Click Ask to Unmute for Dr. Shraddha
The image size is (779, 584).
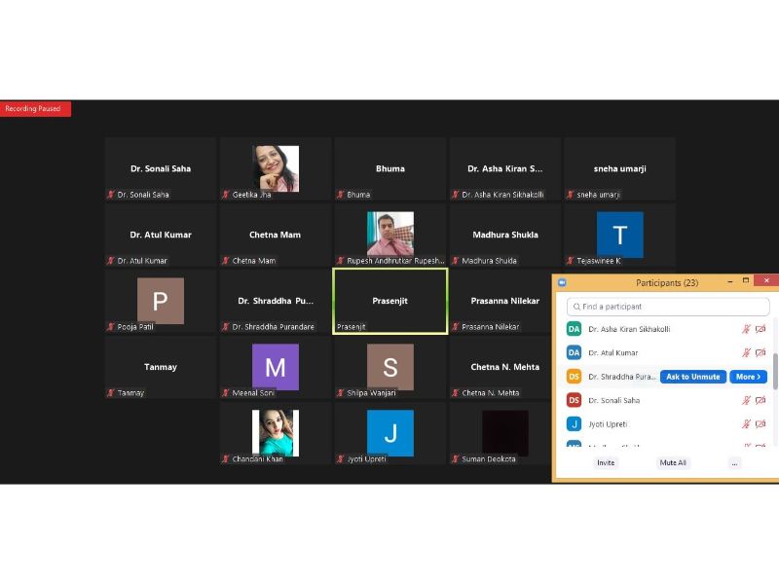693,377
